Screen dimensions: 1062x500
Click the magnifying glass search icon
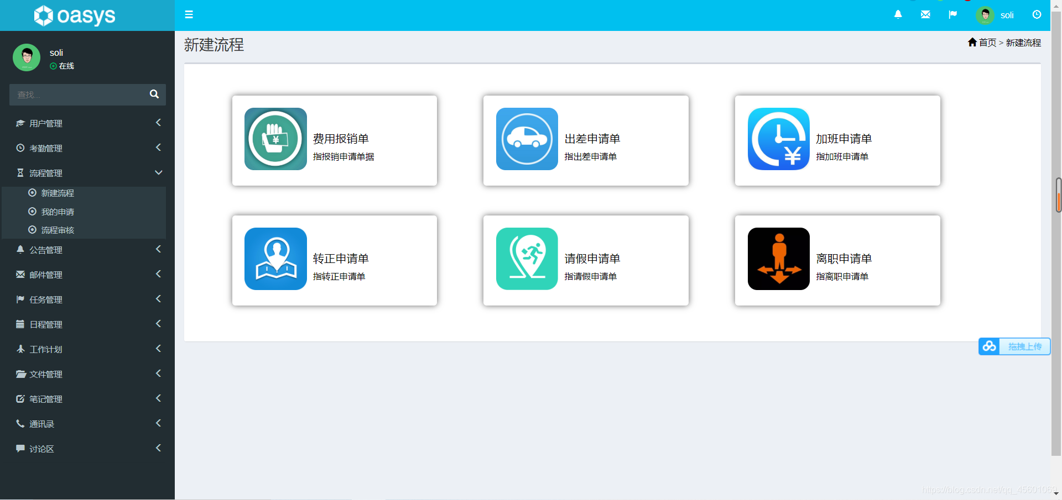pos(154,94)
